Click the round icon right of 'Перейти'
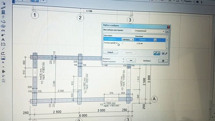 click(x=198, y=2)
